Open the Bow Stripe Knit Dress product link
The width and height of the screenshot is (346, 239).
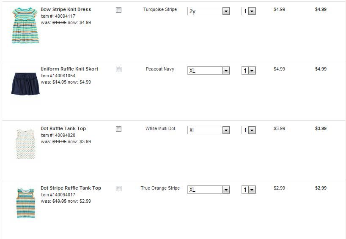[x=66, y=9]
